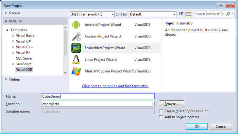
Task: Select VisualGDB template category
Action: tap(24, 70)
